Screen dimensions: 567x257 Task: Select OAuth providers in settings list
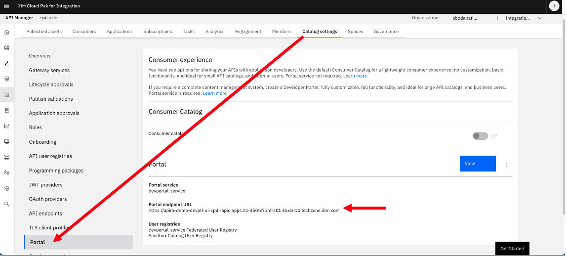pyautogui.click(x=48, y=199)
